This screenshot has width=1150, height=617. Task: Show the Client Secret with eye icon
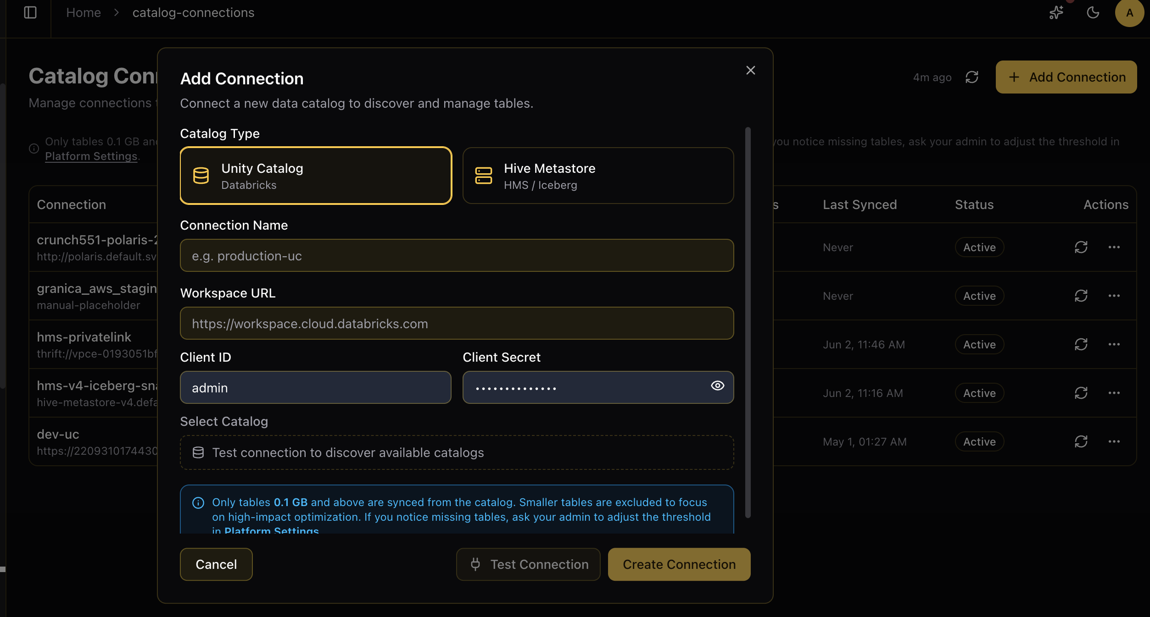tap(718, 386)
